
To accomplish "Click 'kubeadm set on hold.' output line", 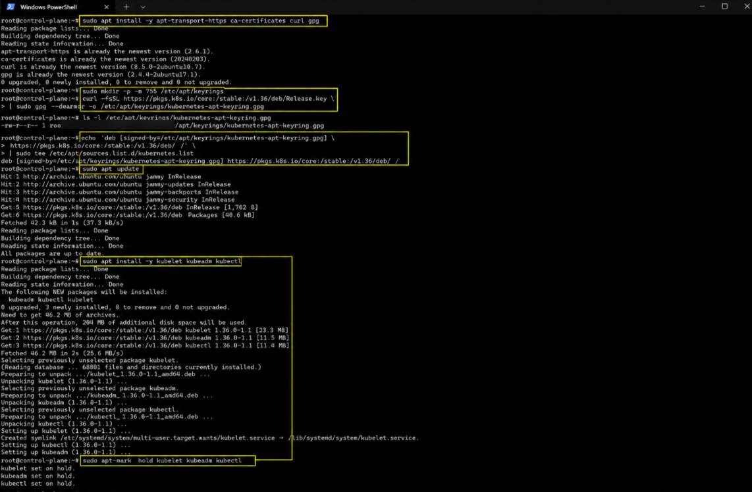I will click(x=38, y=476).
